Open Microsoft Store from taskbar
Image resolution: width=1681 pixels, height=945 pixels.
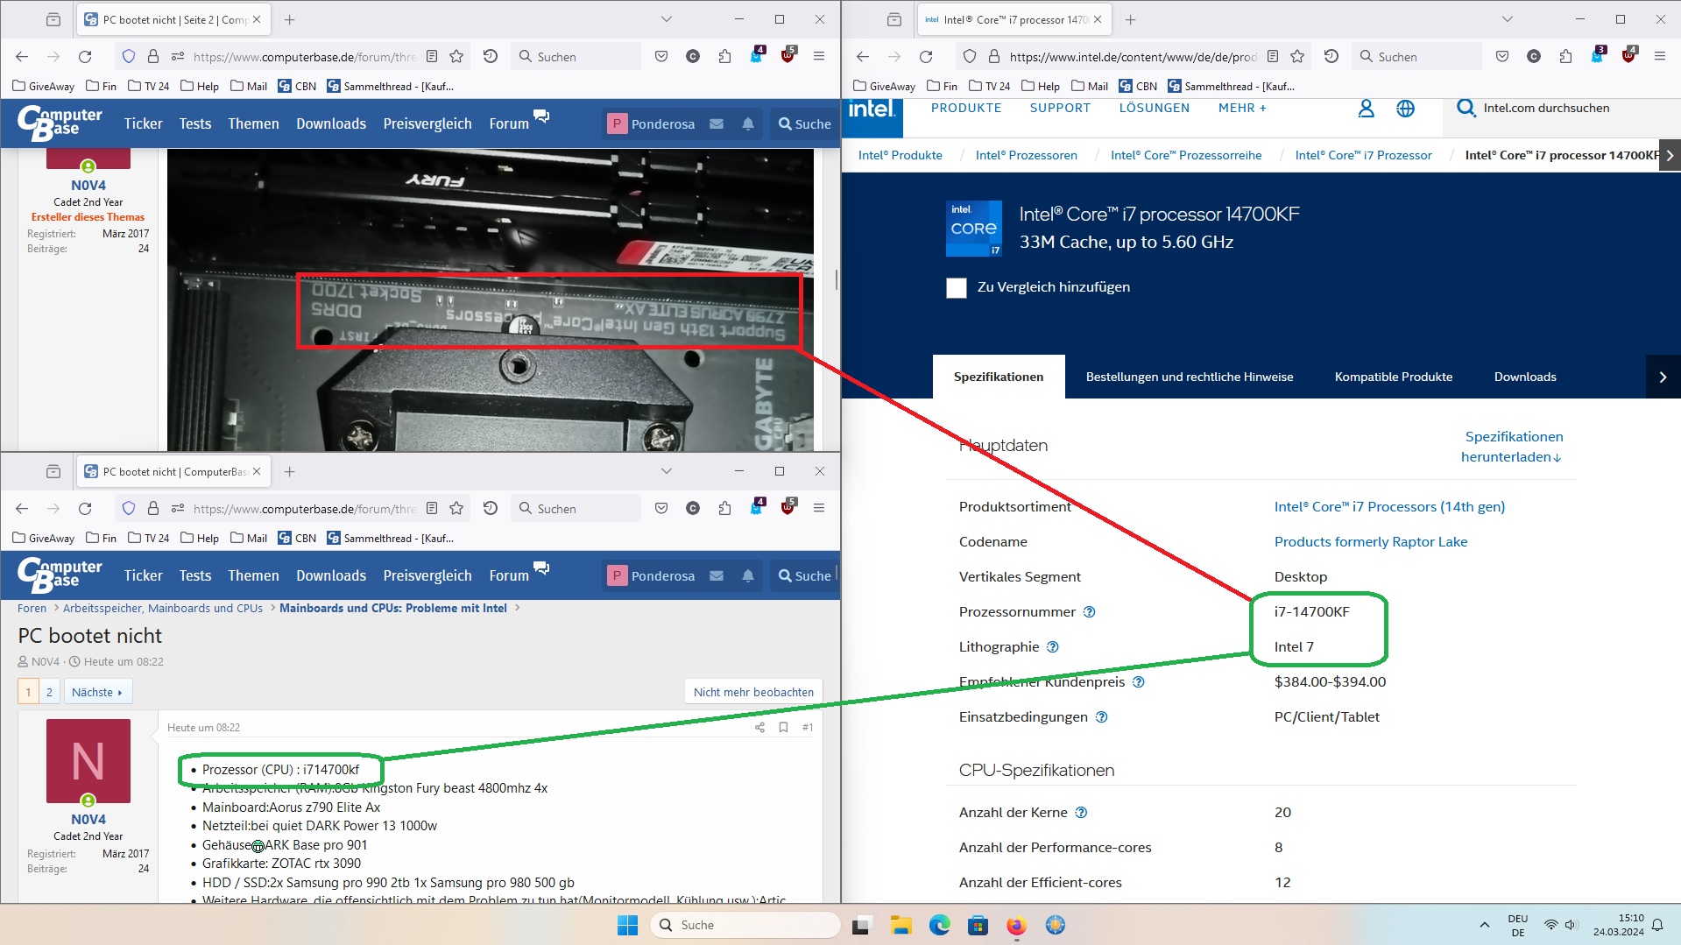(978, 926)
